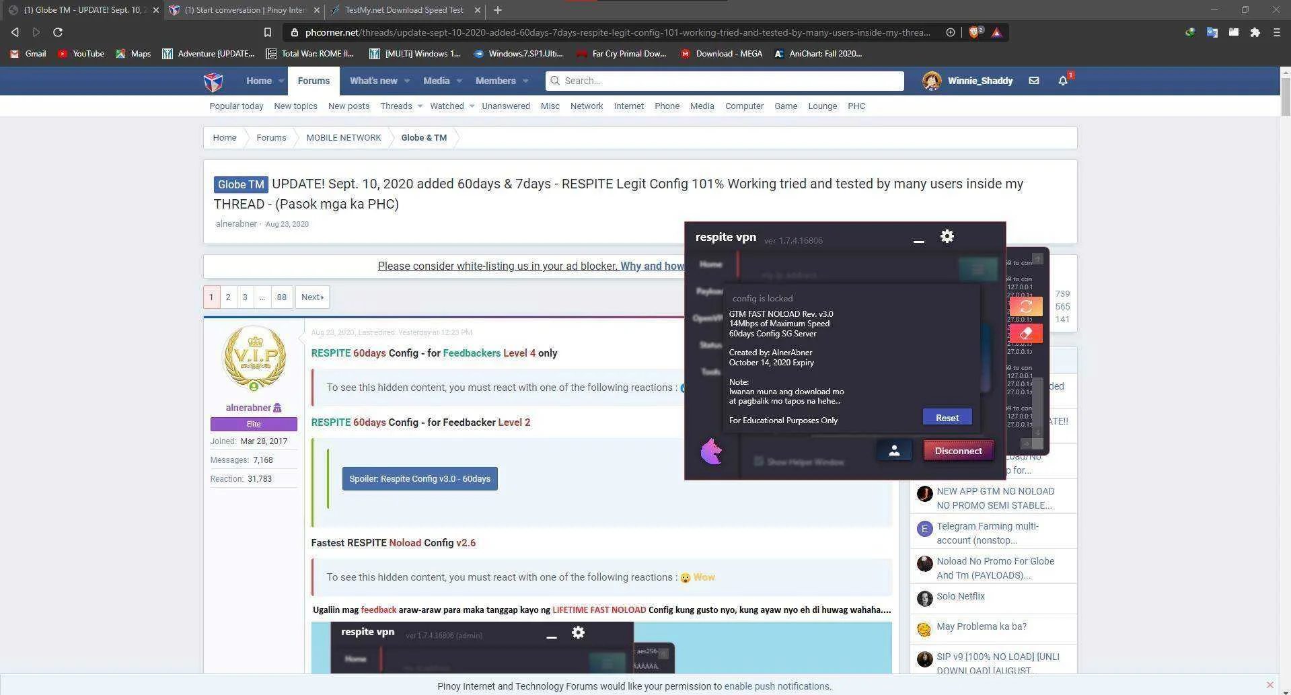Click the Reset button in respite vpn
Viewport: 1291px width, 695px height.
947,418
